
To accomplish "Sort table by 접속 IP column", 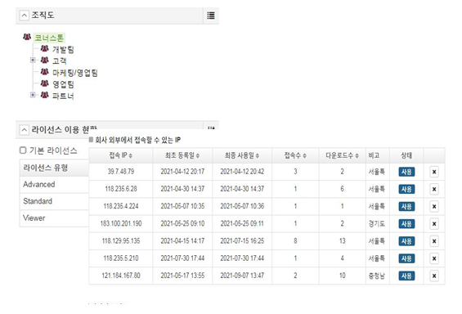I will 121,155.
